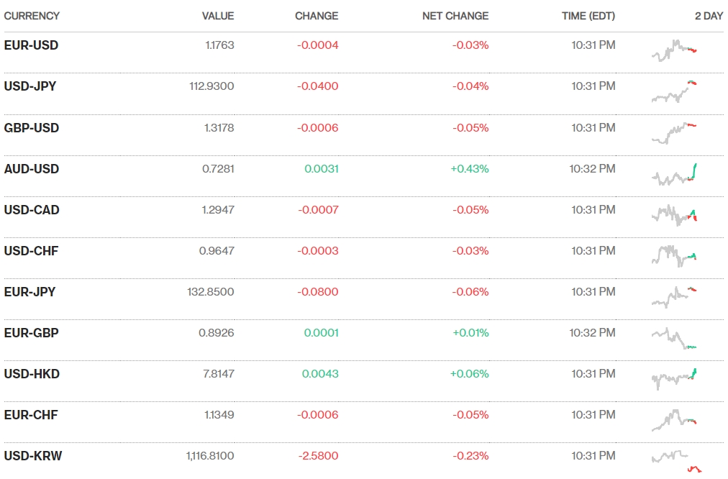
Task: Click the TIME (EDT) column header
Action: 588,16
